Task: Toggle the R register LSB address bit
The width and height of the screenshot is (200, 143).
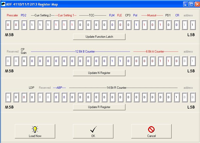Action: (192, 97)
